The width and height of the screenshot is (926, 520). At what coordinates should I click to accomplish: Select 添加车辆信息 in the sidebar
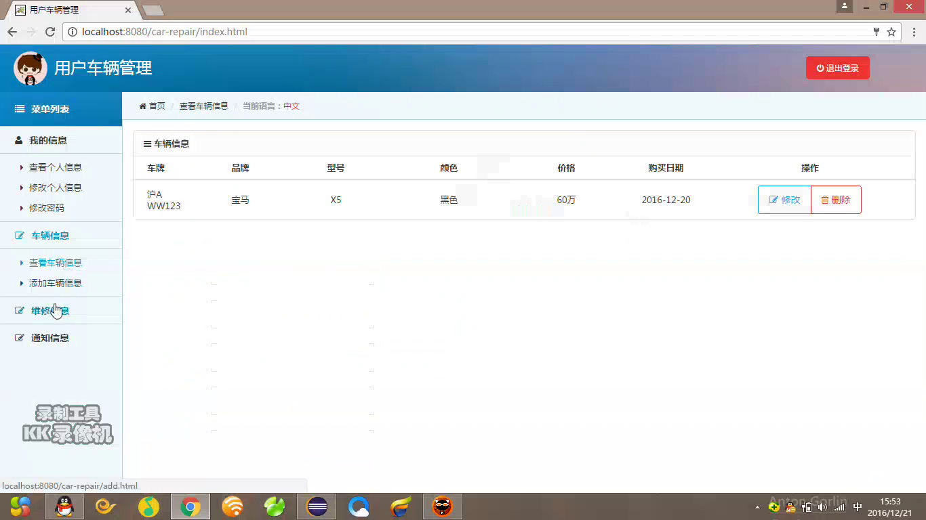click(x=55, y=283)
